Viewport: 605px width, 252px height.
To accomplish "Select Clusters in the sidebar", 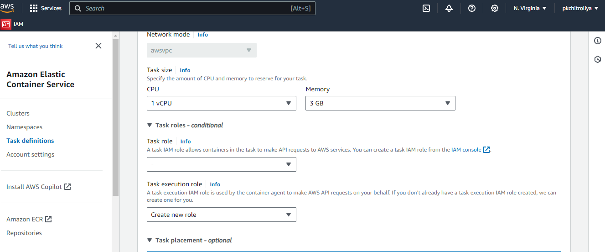I will pos(18,113).
